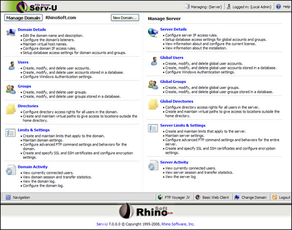Open the Limits & Settings link
292x230 pixels.
tap(34, 130)
